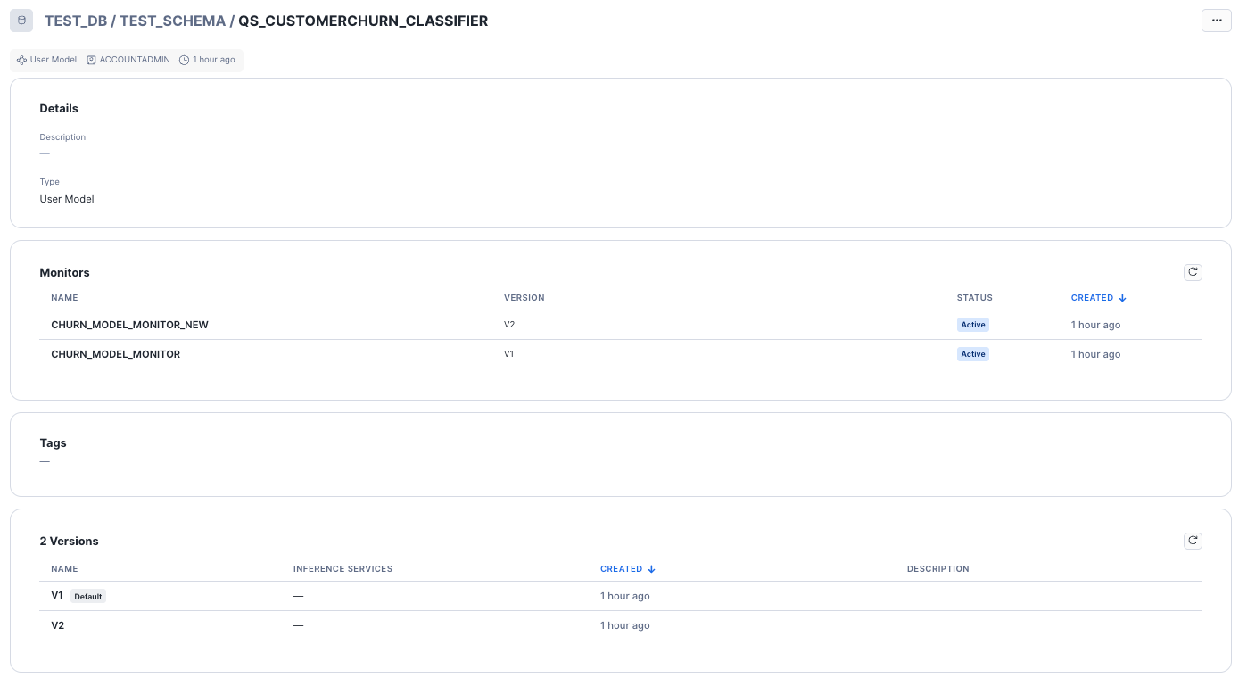
Task: Toggle sort arrow on Versions CREATED column
Action: (651, 569)
